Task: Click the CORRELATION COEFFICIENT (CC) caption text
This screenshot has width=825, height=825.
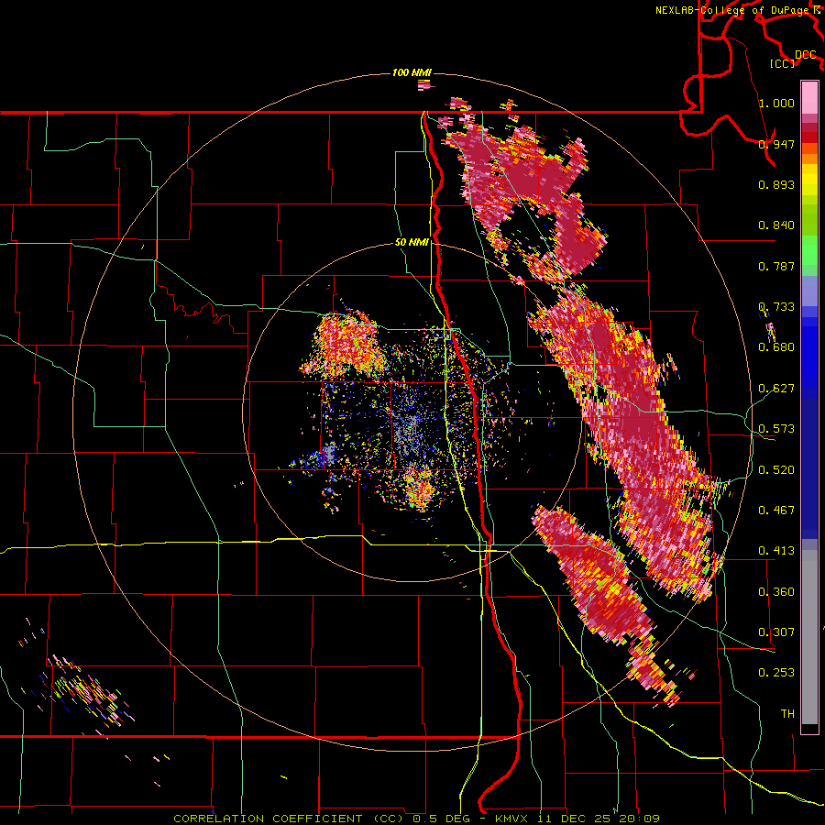Action: pos(290,819)
